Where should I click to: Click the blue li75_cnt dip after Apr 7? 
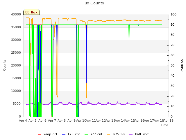57,36
